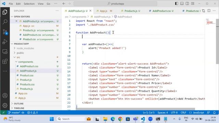This screenshot has width=219, height=123.
Task: Open the File menu
Action: pos(11,4)
